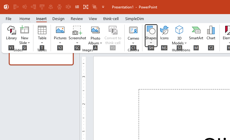
Task: Expand the Cameo dropdown arrow
Action: [x=133, y=43]
